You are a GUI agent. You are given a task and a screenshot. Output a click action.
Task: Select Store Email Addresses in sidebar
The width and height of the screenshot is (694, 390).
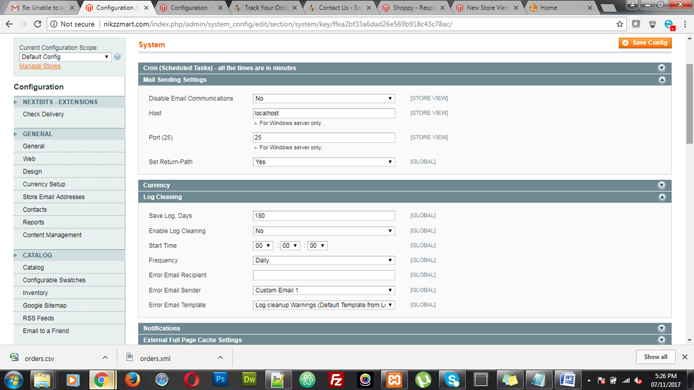click(x=53, y=197)
